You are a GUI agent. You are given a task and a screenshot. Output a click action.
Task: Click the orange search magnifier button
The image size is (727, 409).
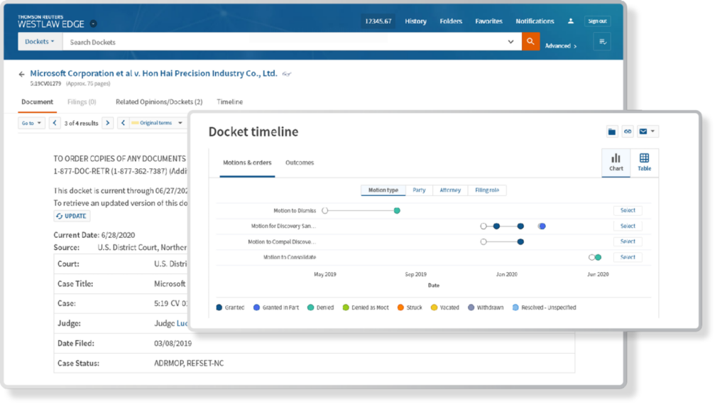tap(530, 41)
